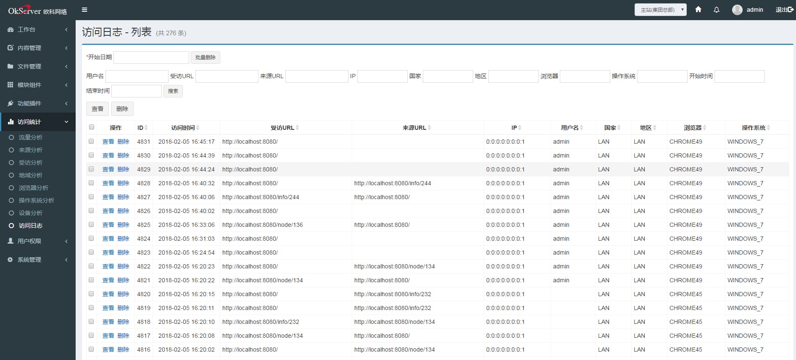Click the 搜索 search button

pos(173,91)
